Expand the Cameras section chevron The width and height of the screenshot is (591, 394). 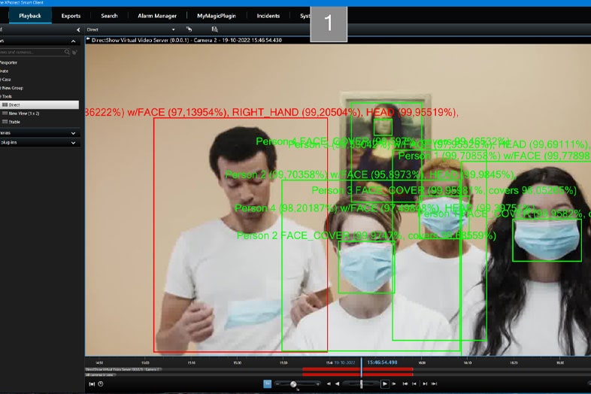coord(73,133)
